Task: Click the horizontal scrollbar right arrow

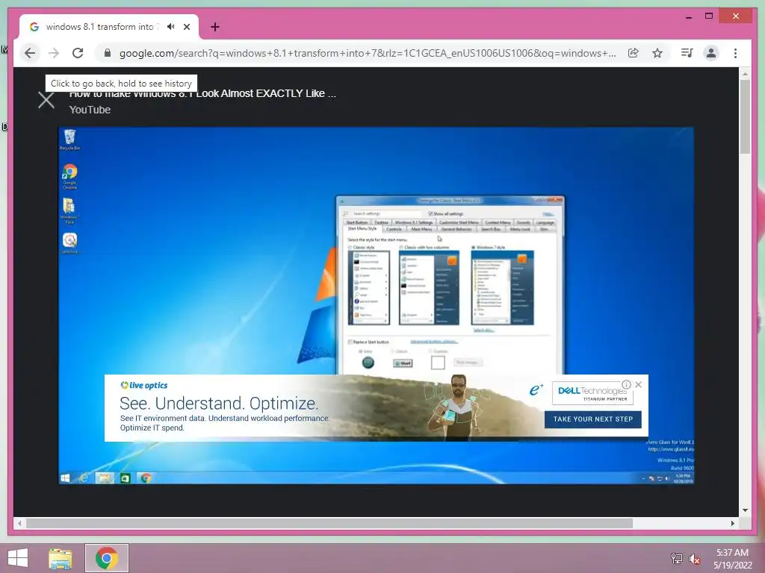Action: point(733,523)
